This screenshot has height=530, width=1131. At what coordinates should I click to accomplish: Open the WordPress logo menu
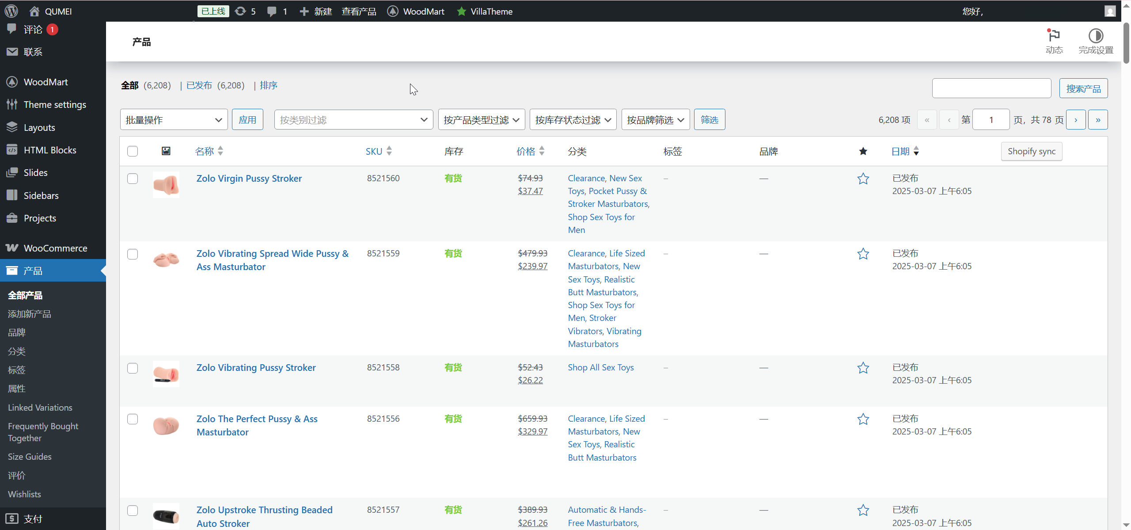point(11,11)
